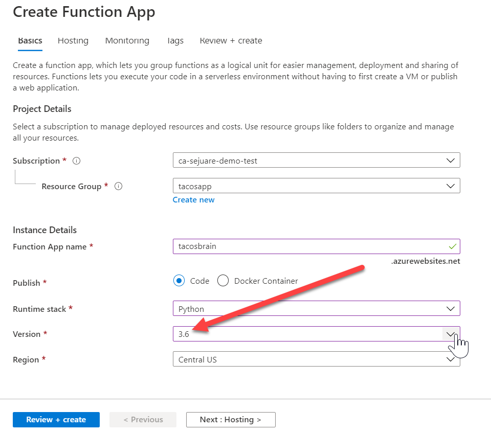Click the Next : Hosting button
The width and height of the screenshot is (491, 433).
click(230, 419)
